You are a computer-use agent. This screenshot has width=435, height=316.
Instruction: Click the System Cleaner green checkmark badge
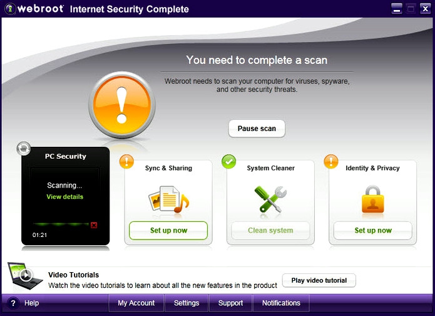(x=228, y=161)
